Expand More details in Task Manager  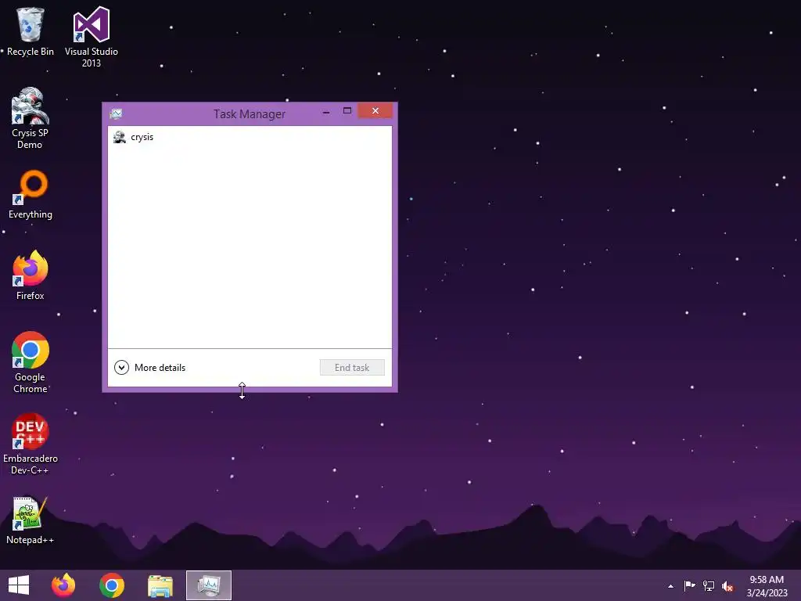point(149,368)
